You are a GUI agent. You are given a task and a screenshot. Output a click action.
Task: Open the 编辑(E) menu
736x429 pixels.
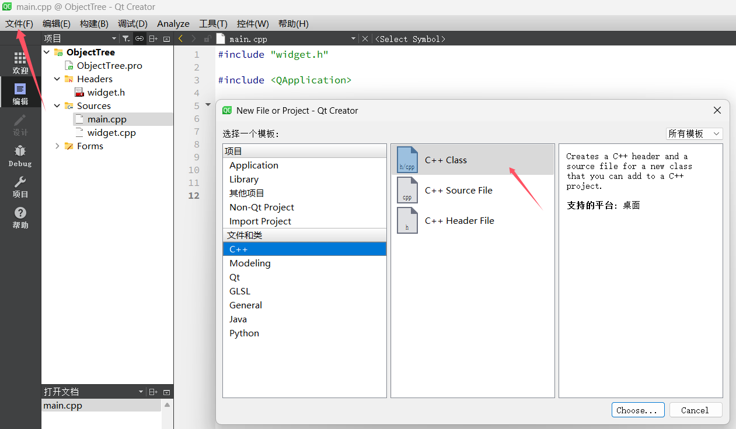click(x=57, y=23)
